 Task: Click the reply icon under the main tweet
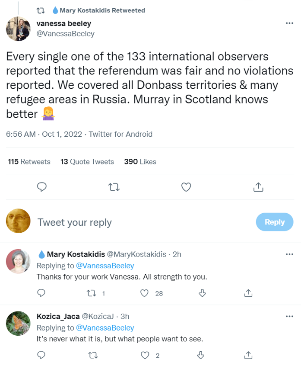point(42,187)
